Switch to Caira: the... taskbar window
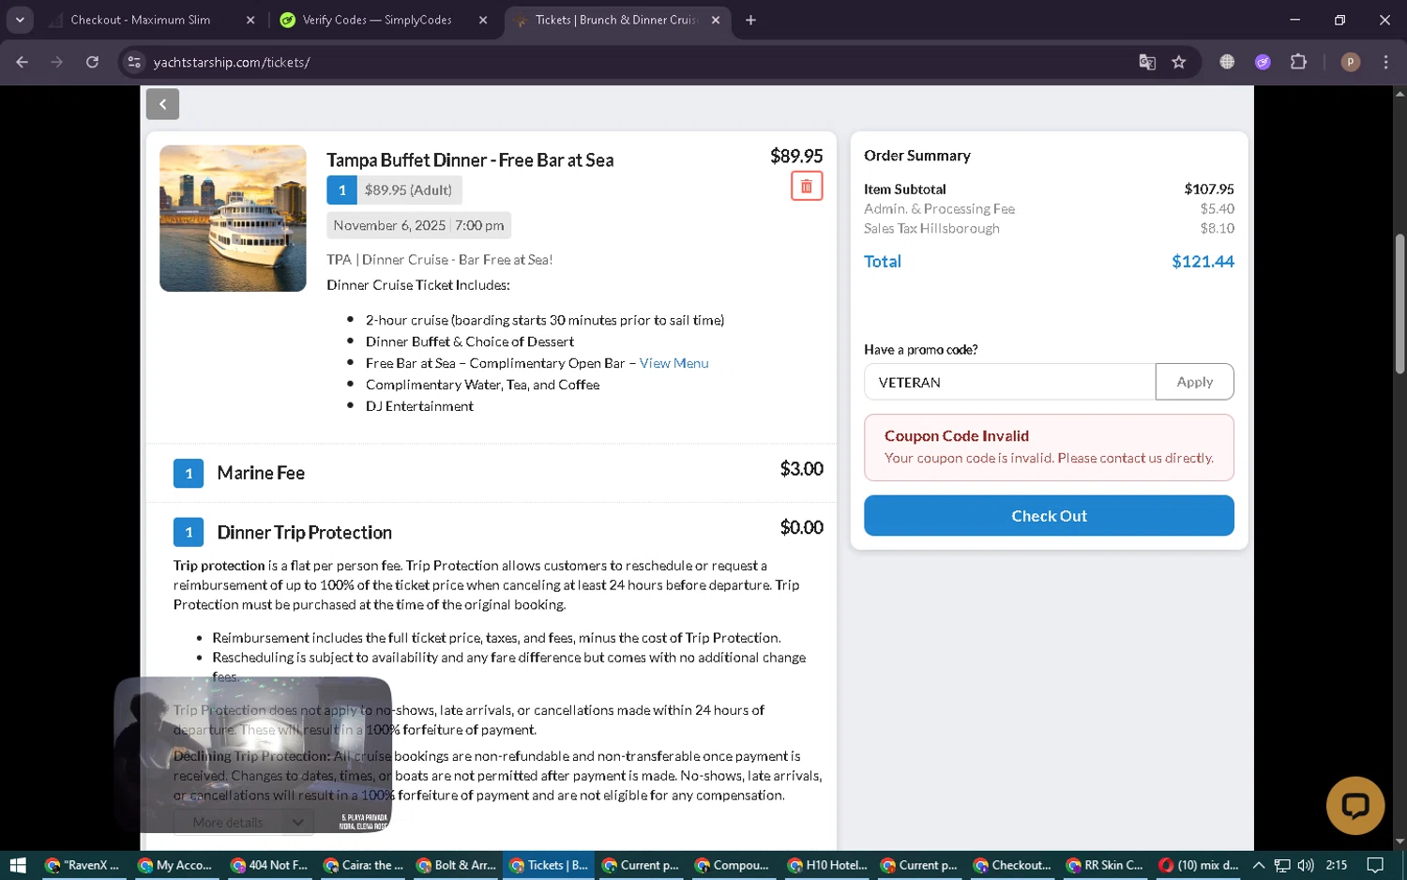 pos(362,865)
